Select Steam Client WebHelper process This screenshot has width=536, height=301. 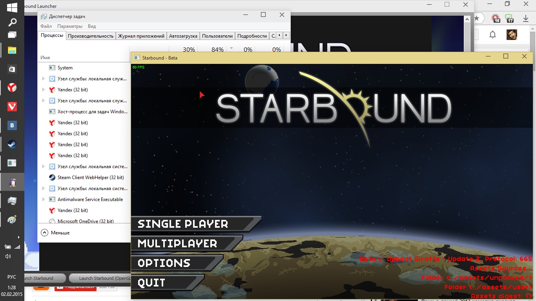pyautogui.click(x=91, y=178)
